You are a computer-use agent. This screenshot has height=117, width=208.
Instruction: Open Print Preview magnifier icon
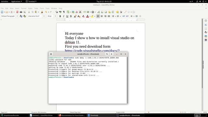tap(25, 12)
